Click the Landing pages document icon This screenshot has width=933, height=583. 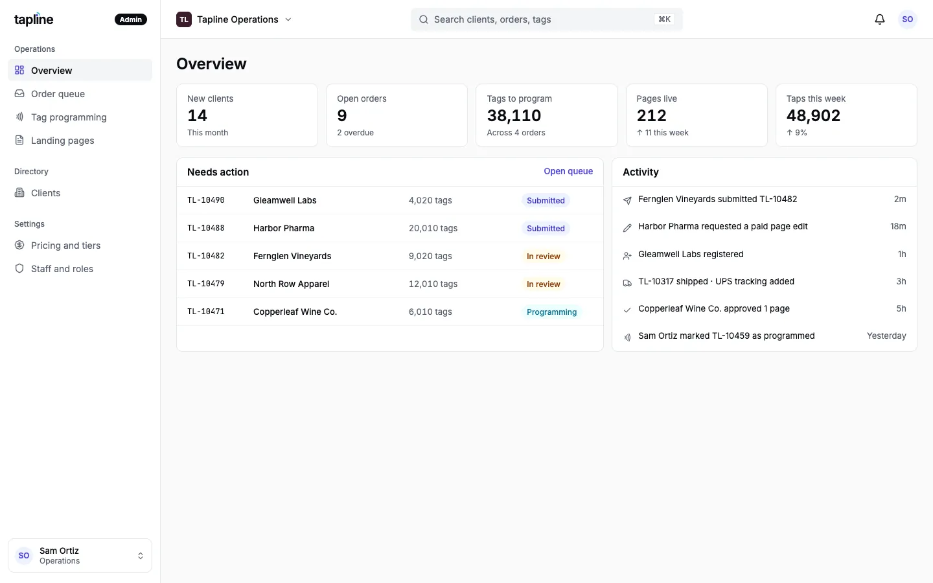click(x=19, y=140)
